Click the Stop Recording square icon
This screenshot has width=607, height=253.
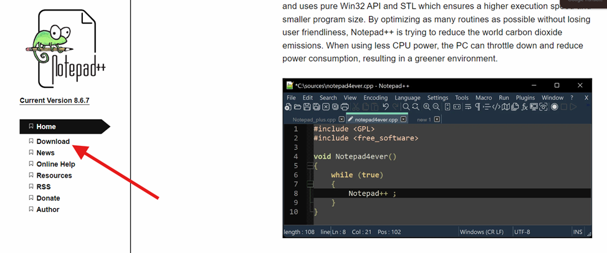click(x=564, y=107)
